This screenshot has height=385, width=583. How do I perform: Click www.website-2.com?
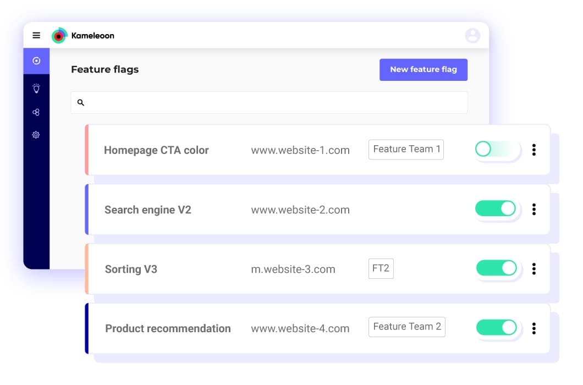pyautogui.click(x=300, y=210)
